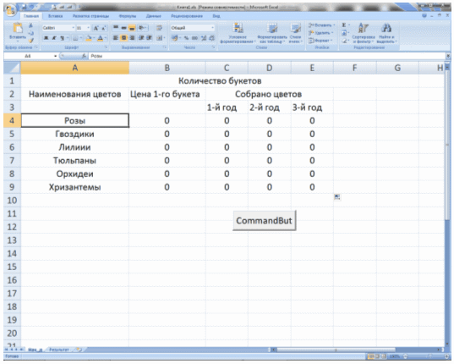
Task: Click the Office button logo
Action: (10, 10)
